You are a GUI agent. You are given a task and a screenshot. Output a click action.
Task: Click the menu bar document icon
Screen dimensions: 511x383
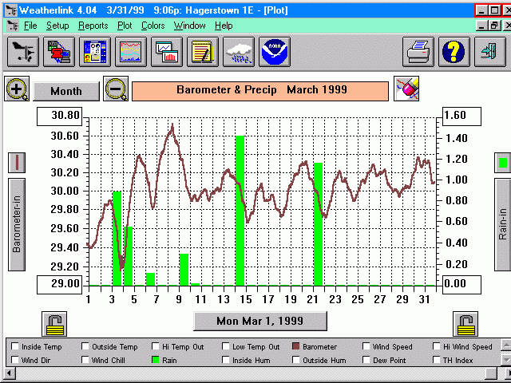[x=13, y=26]
